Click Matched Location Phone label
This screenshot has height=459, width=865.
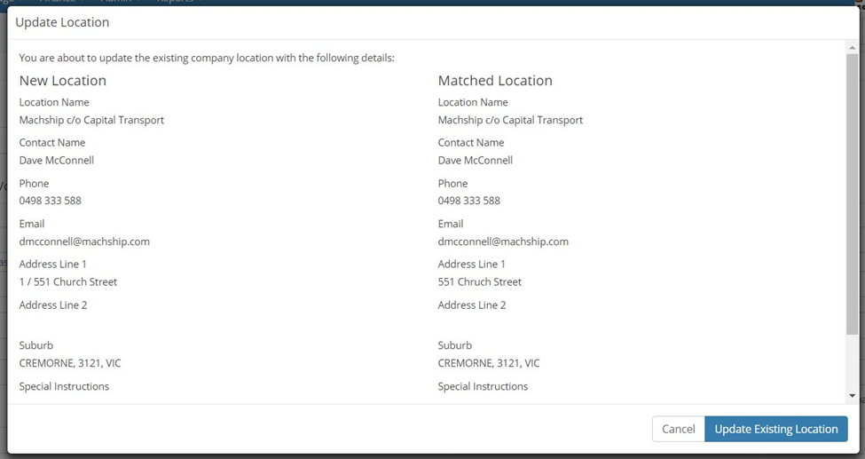tap(453, 184)
